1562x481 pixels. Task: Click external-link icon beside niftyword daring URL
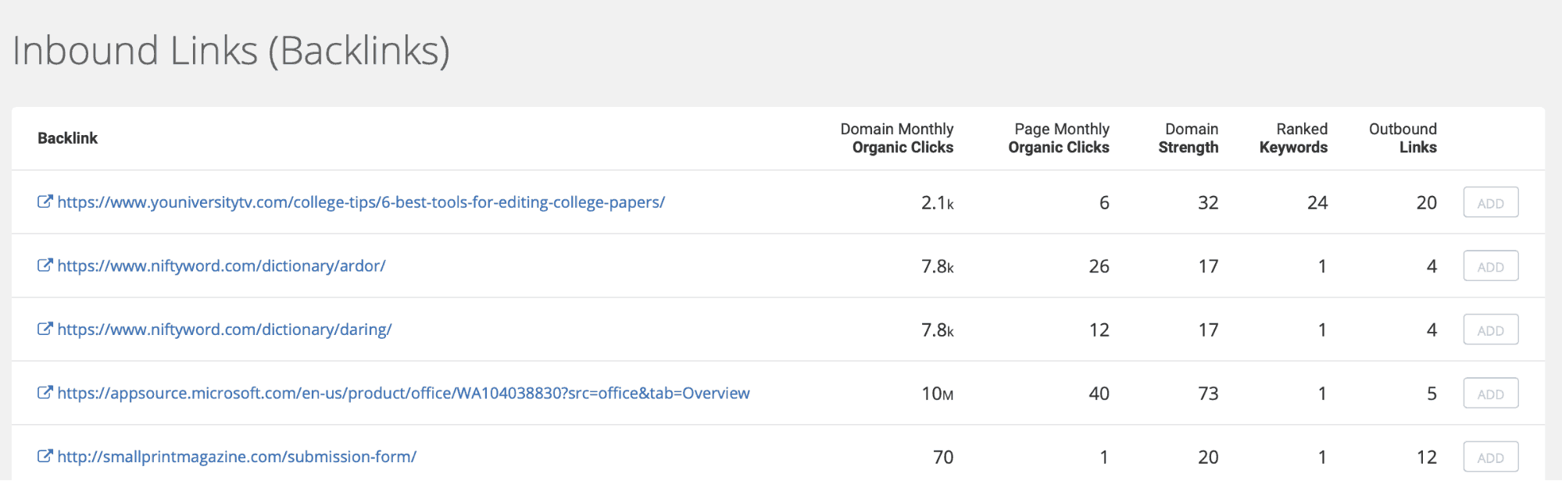tap(45, 329)
